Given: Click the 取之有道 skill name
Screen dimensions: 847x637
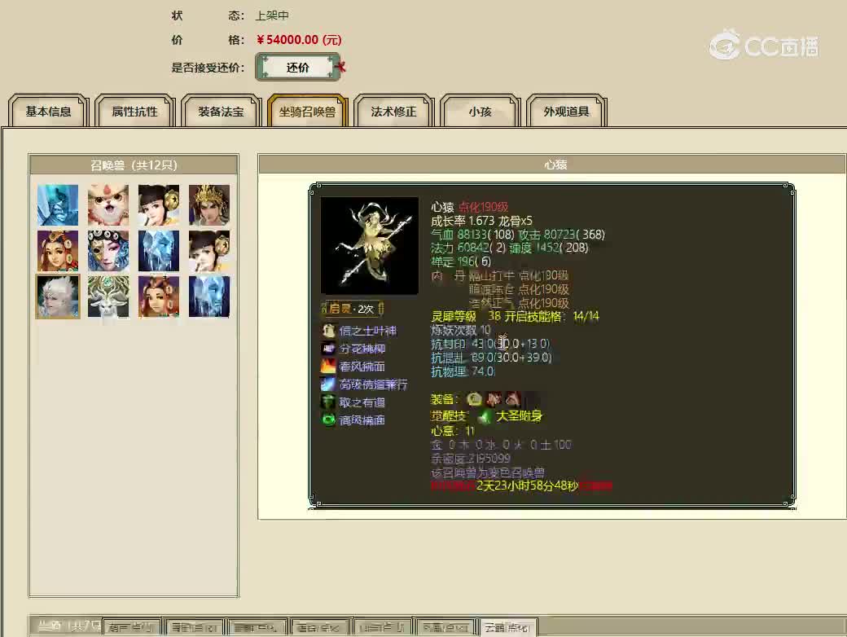Looking at the screenshot, I should coord(362,402).
